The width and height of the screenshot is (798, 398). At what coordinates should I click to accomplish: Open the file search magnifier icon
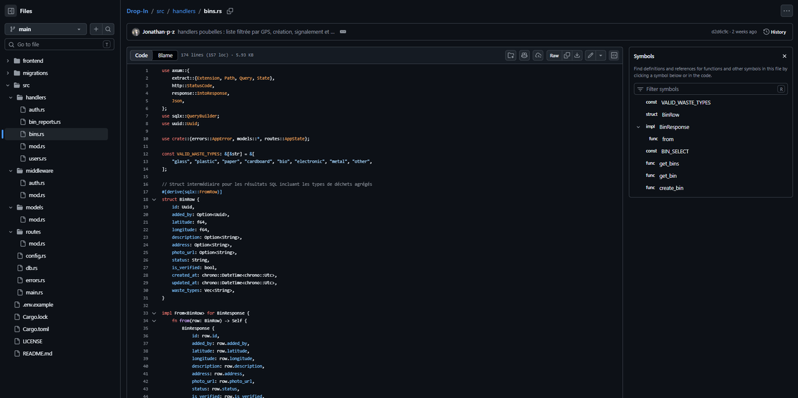(x=108, y=28)
